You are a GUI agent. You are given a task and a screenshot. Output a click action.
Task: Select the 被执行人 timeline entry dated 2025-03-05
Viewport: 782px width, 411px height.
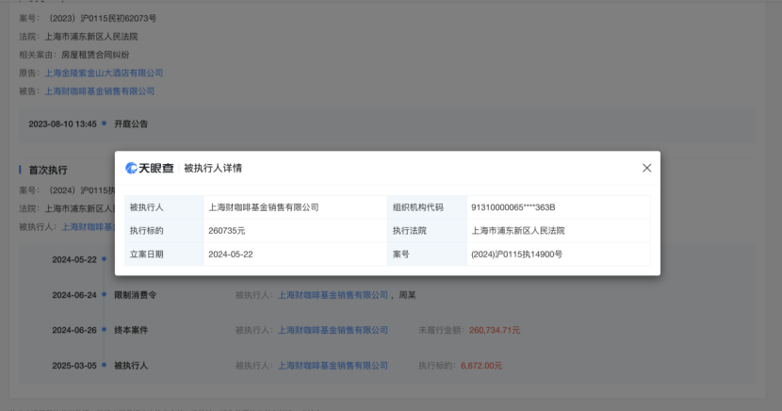click(131, 366)
